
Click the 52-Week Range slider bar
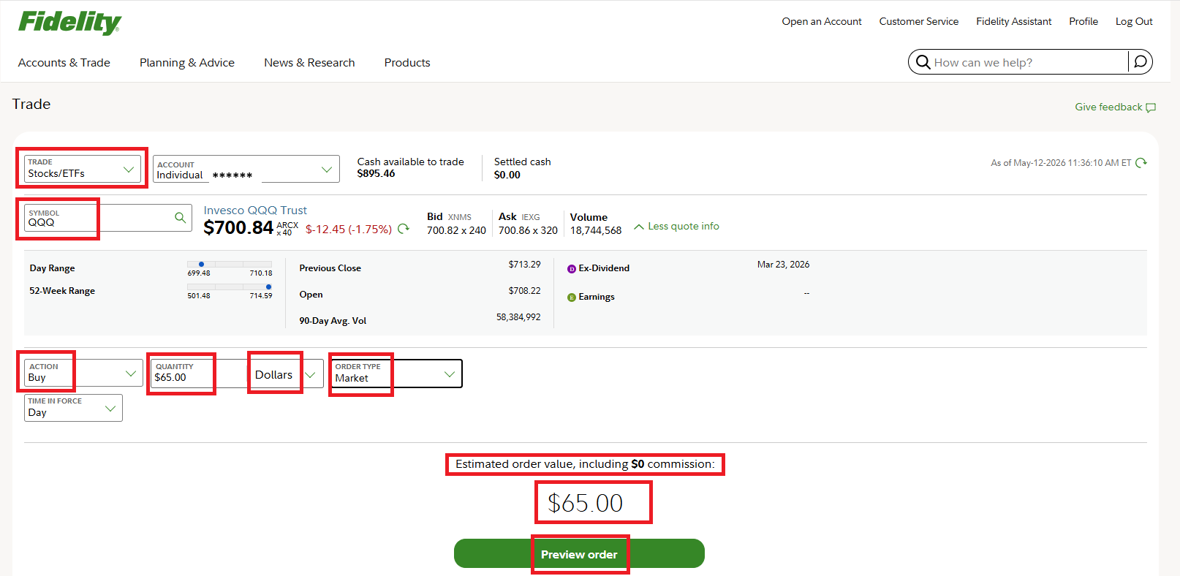coord(230,287)
